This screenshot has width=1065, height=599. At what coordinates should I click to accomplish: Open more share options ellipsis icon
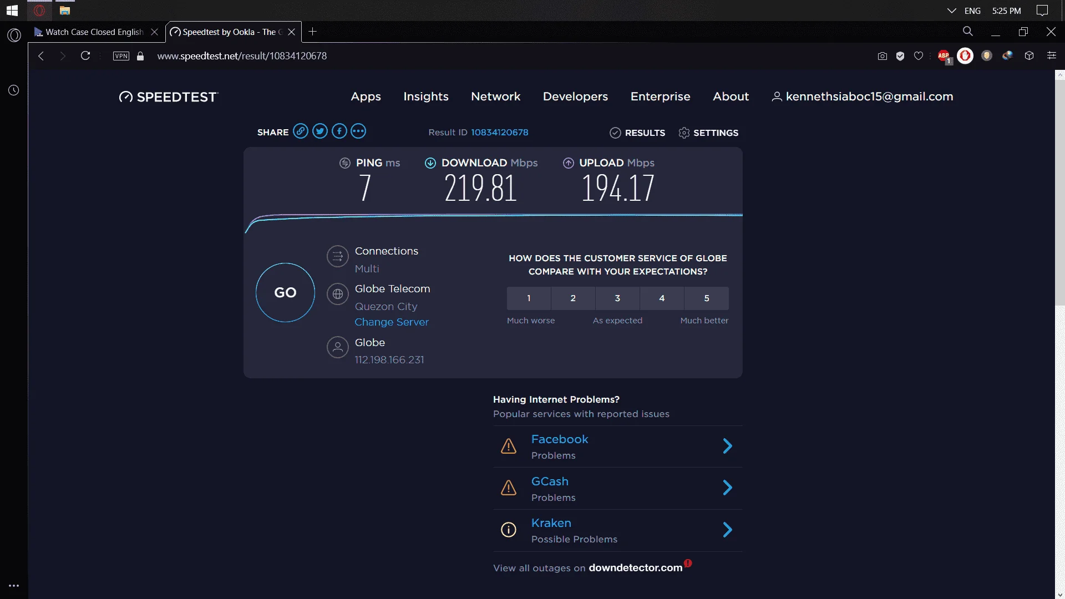pos(358,131)
